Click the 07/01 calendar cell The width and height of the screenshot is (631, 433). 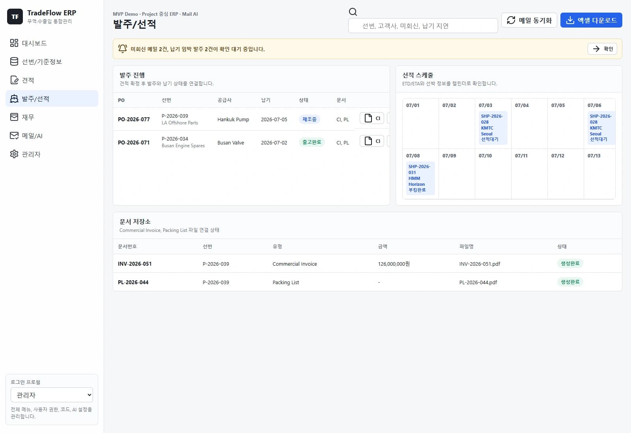coord(420,123)
